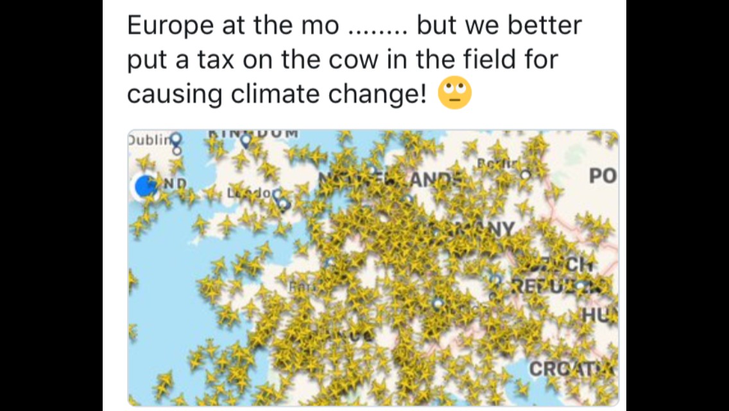Tap the map pin beside the Dublin label
Screen dimensions: 729x411
coord(176,139)
